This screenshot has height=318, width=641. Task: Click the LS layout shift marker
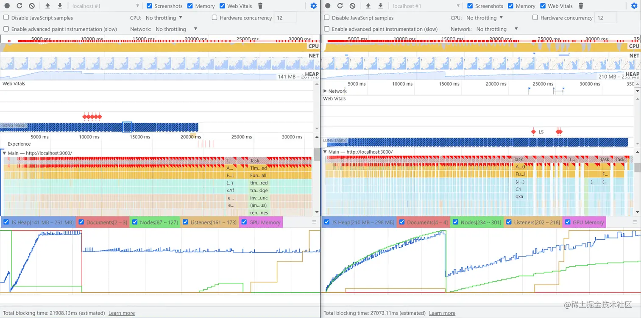point(533,132)
